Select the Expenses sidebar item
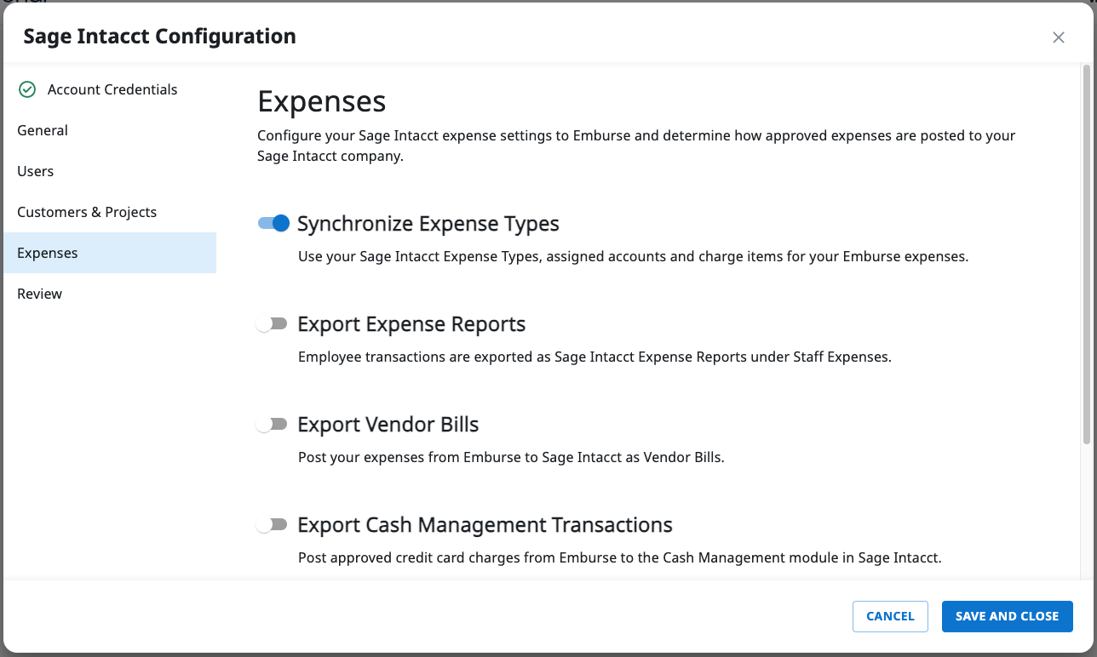 [110, 253]
